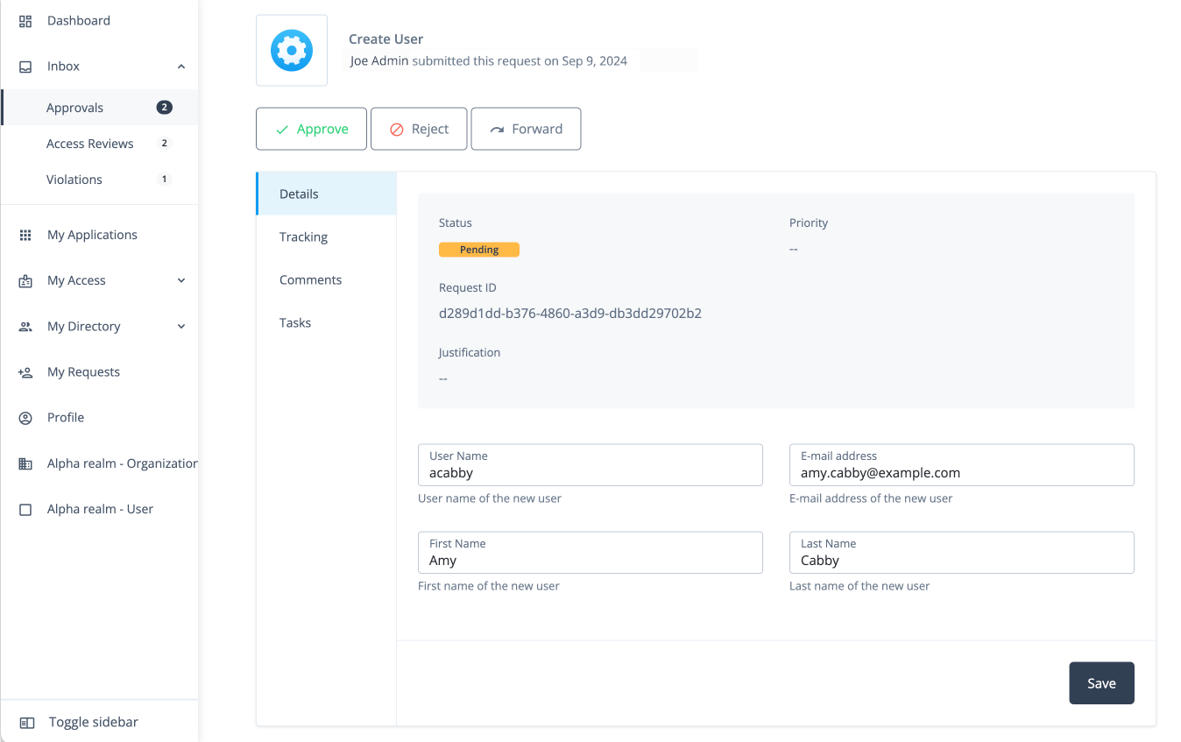Approve the Create User request
This screenshot has height=742, width=1181.
point(311,130)
